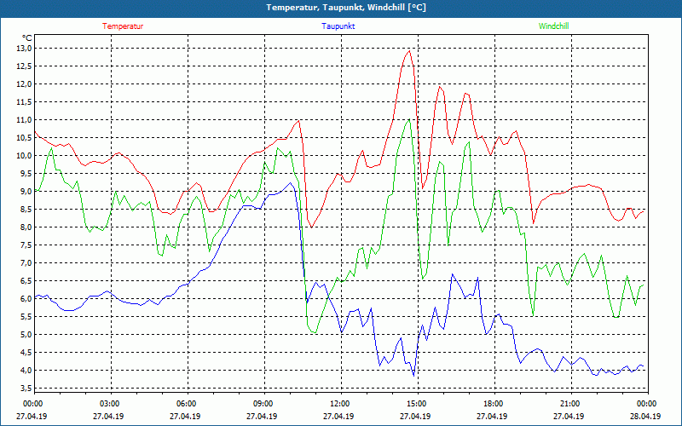Viewport: 682px width, 426px height.
Task: Click the 12:00 time label
Action: tap(338, 404)
